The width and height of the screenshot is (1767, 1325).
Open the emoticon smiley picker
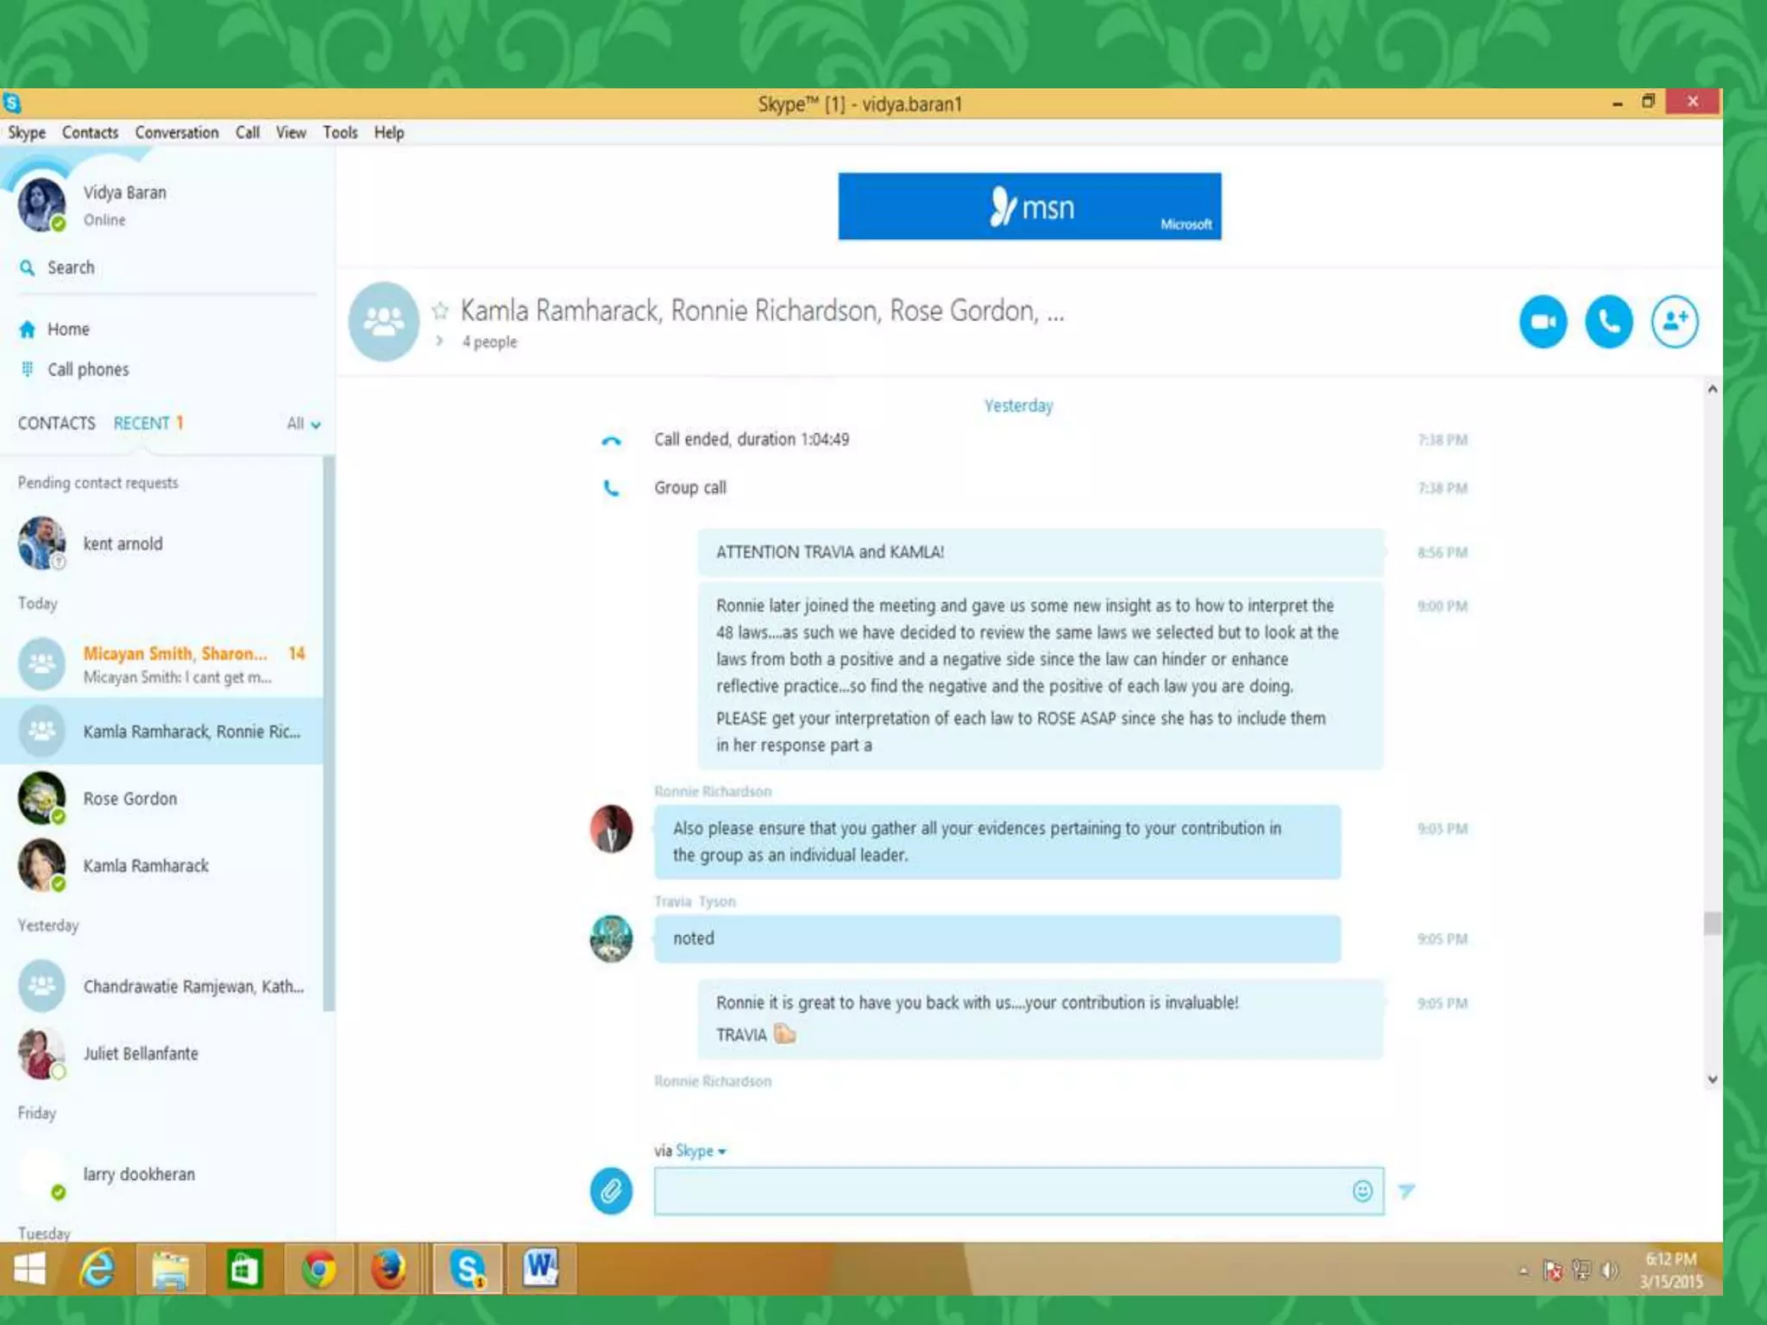pyautogui.click(x=1362, y=1191)
